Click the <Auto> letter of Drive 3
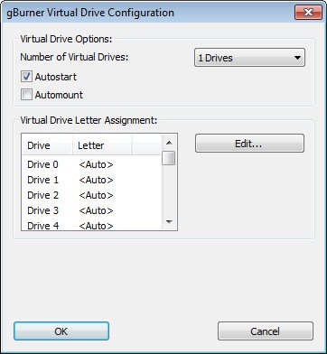The width and height of the screenshot is (327, 354). 96,210
